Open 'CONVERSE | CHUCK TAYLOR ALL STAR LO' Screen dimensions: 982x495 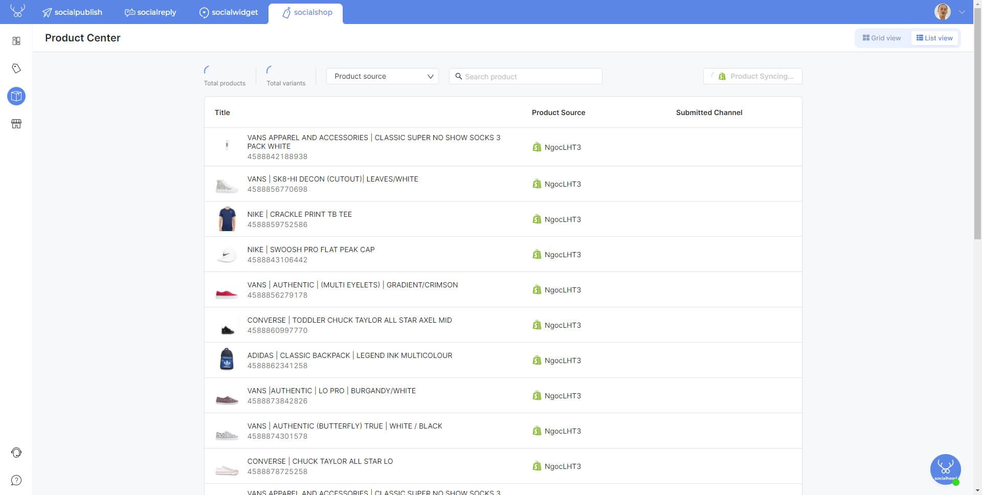click(x=320, y=461)
